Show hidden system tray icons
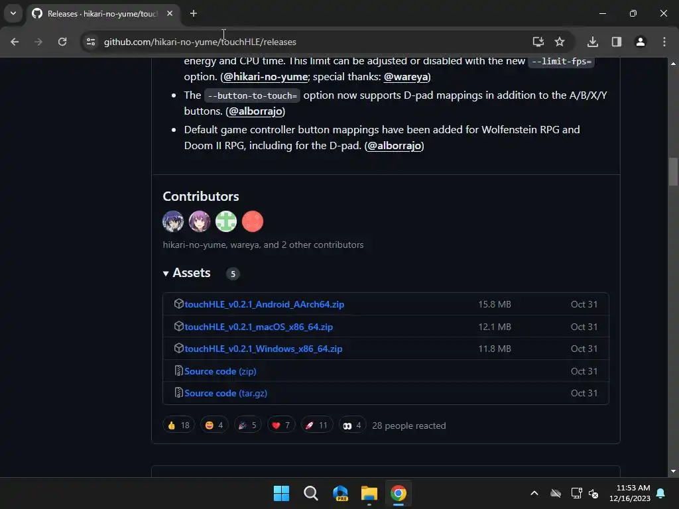Viewport: 679px width, 509px height. [x=534, y=493]
